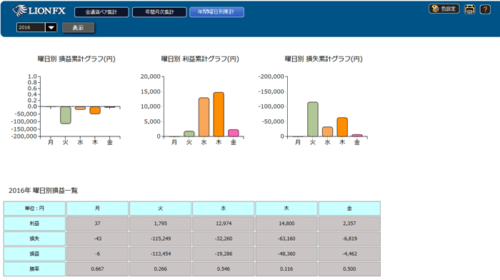
Task: Click the 表示 display button
Action: [x=78, y=28]
